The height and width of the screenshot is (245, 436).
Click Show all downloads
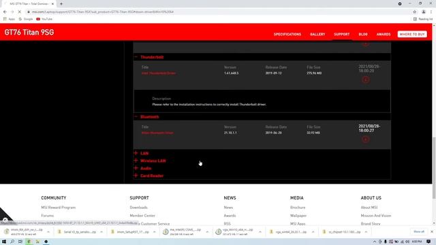pos(419,231)
